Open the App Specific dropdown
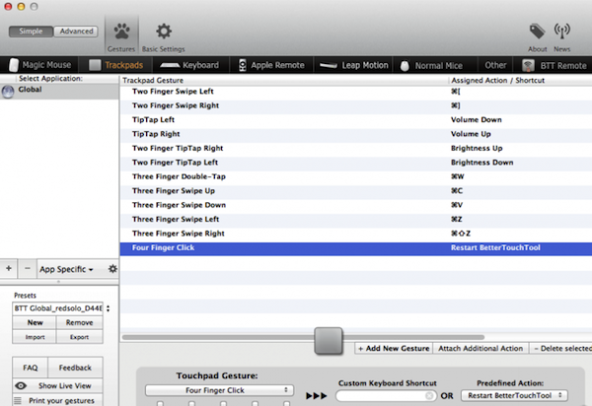Screen dimensions: 592x406 [x=66, y=269]
